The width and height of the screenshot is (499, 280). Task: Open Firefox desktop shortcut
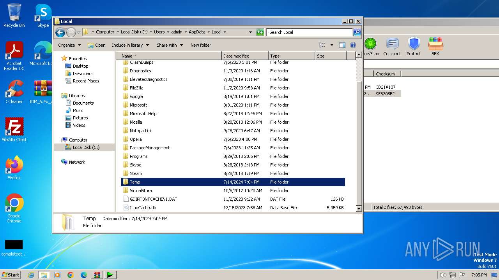tap(14, 168)
